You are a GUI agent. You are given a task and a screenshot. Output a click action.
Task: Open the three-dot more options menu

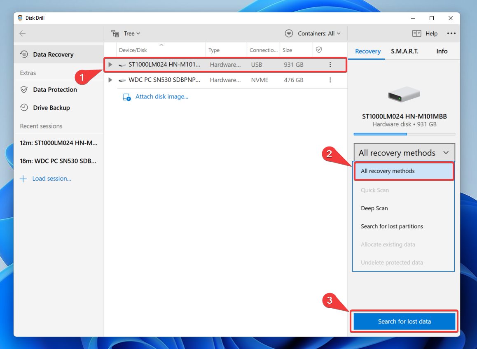coord(451,34)
